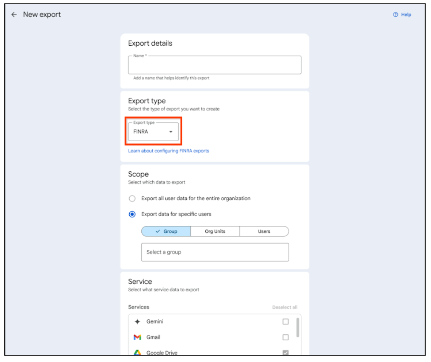Screen dimensions: 431x362
Task: Click the Gemini sparkle icon
Action: [x=137, y=321]
